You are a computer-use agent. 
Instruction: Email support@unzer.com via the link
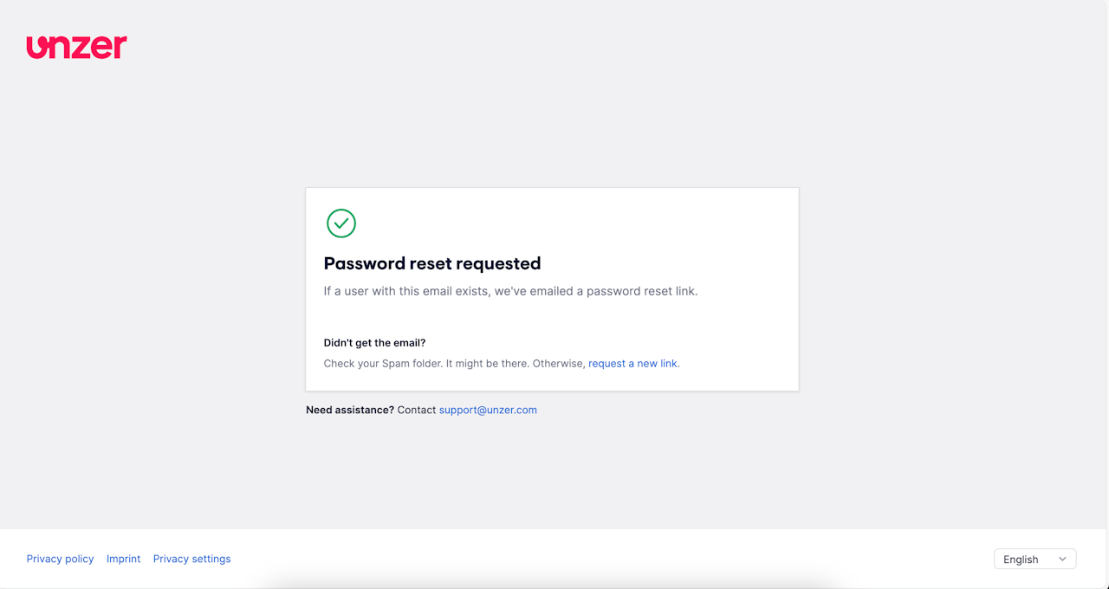pos(488,411)
